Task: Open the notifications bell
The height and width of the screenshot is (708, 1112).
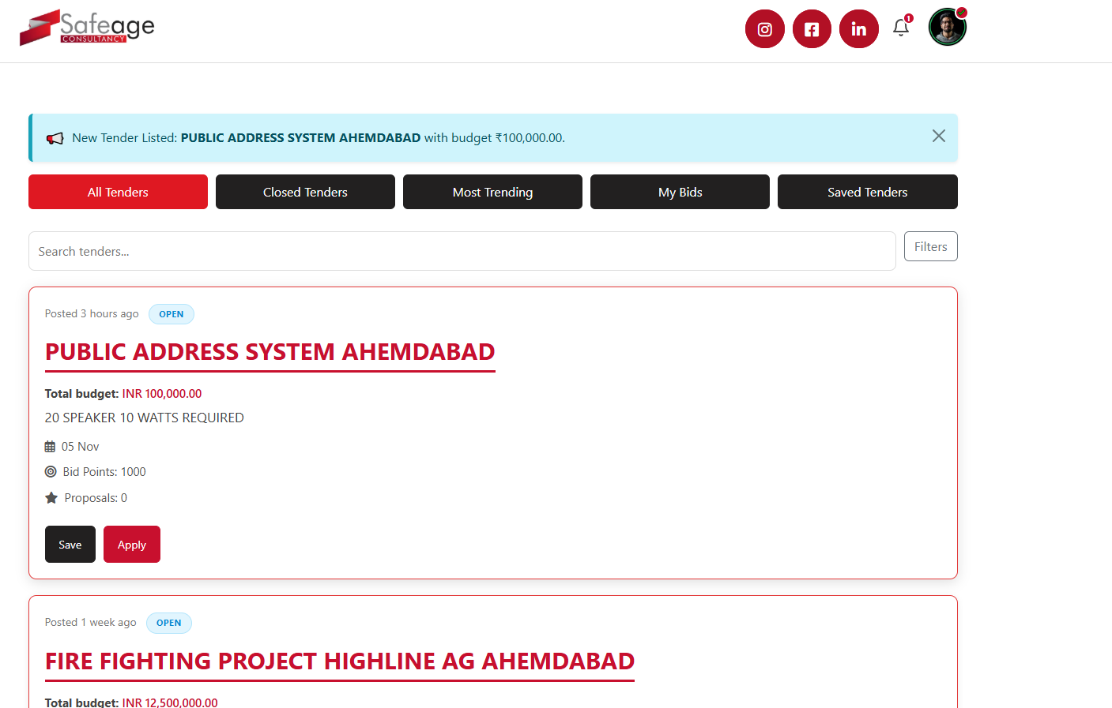Action: 901,28
